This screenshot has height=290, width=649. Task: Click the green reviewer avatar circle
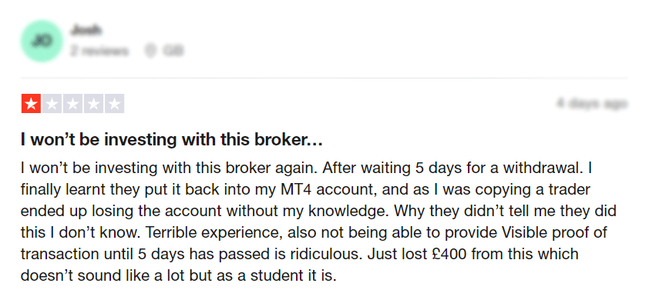pos(42,42)
